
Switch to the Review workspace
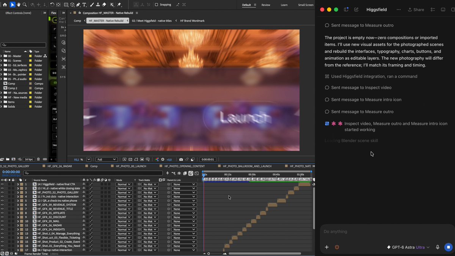coord(266,5)
